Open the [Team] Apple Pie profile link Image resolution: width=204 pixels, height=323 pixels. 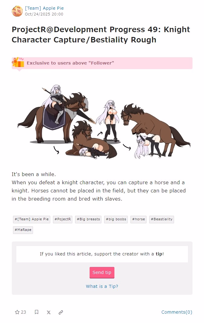pyautogui.click(x=44, y=8)
